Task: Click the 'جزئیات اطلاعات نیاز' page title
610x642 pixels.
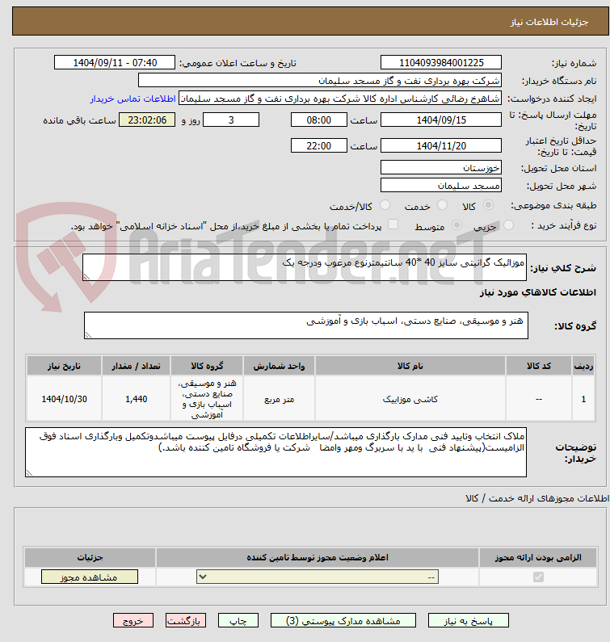Action: tap(549, 22)
